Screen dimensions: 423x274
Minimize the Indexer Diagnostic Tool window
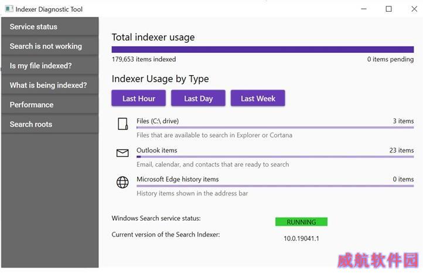(364, 9)
